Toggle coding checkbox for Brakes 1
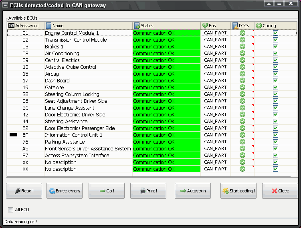 point(275,46)
